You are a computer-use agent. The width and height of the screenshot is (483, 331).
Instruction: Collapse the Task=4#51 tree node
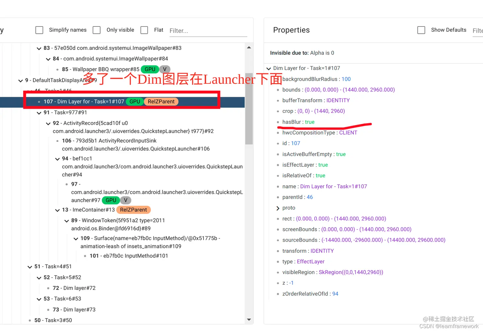click(30, 266)
